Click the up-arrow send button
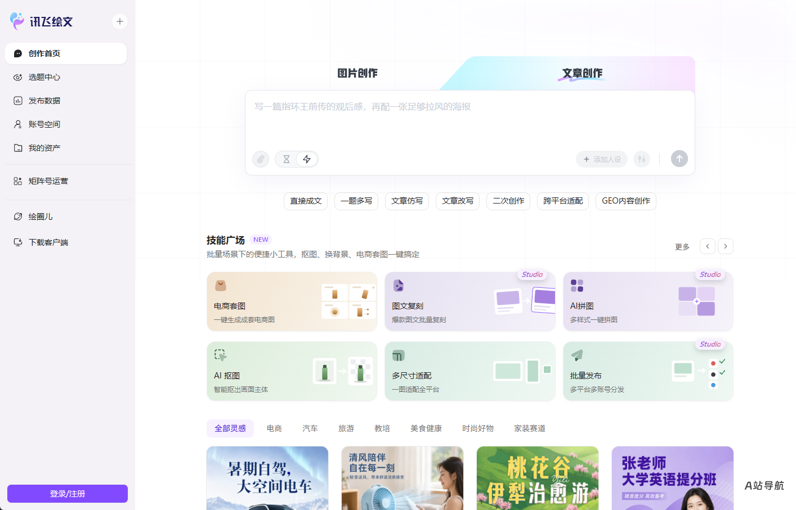The height and width of the screenshot is (510, 796). (679, 159)
